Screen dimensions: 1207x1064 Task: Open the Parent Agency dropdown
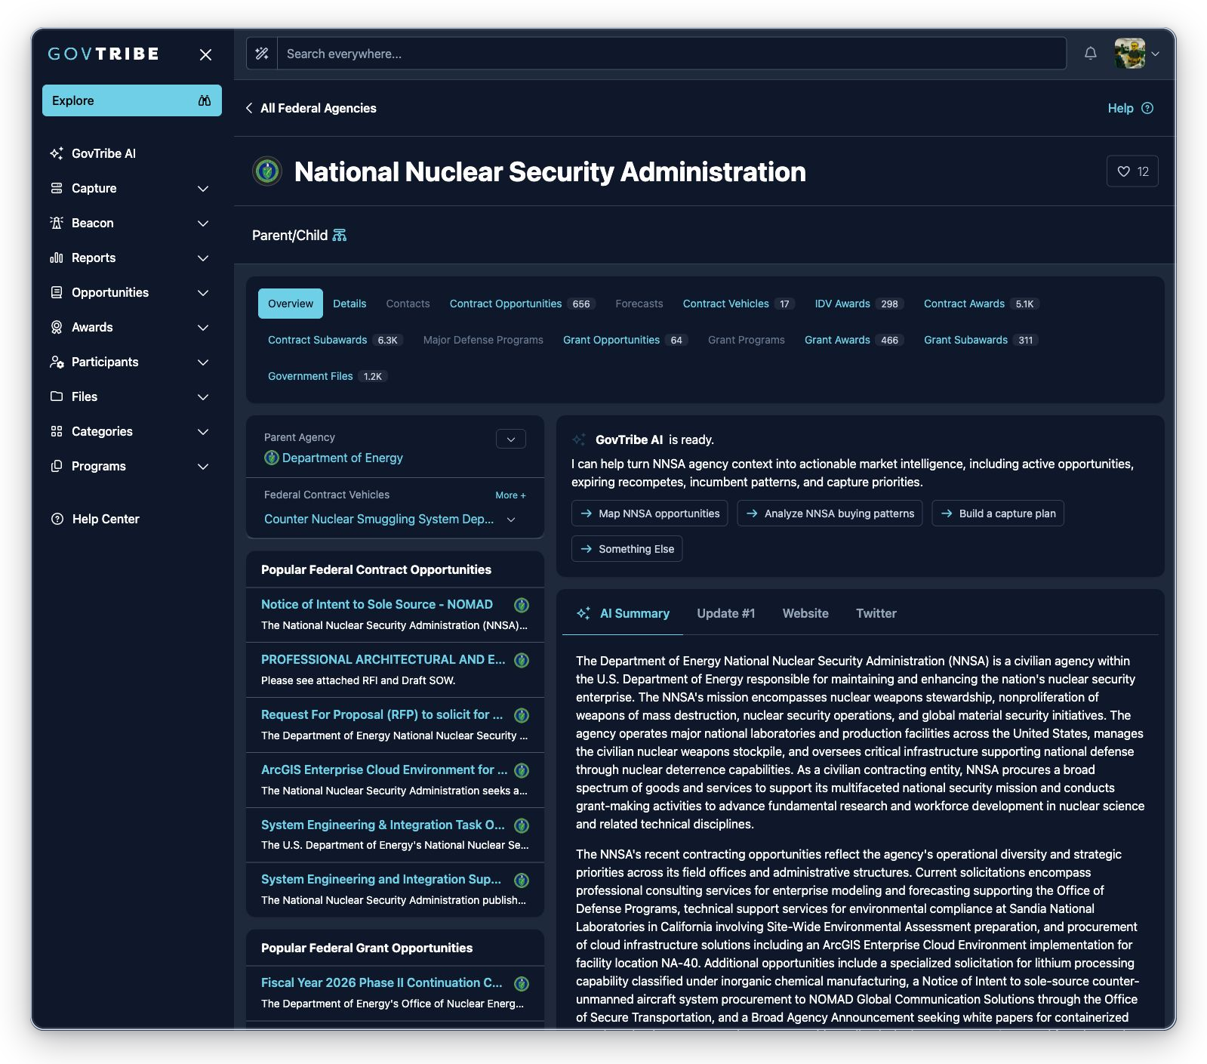511,439
